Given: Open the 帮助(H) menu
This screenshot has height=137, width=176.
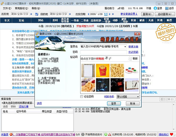Looking at the screenshot, I should [x=36, y=8].
